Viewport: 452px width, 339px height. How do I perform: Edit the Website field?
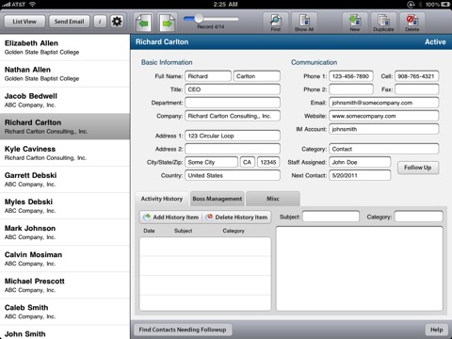(384, 116)
